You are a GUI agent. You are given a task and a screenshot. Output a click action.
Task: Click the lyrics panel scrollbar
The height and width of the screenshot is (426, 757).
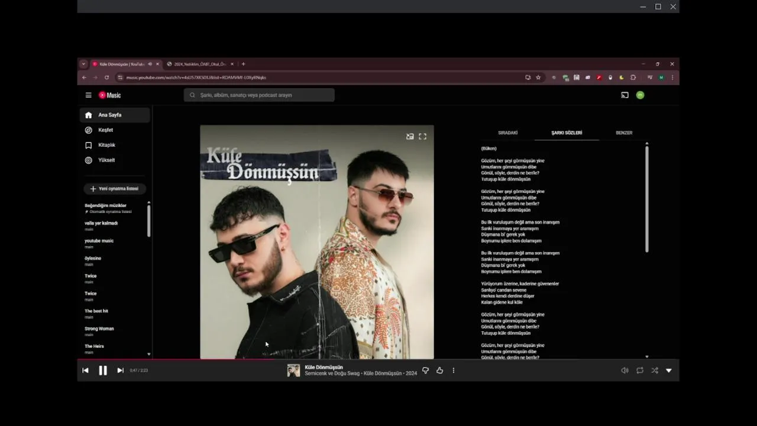(x=646, y=199)
